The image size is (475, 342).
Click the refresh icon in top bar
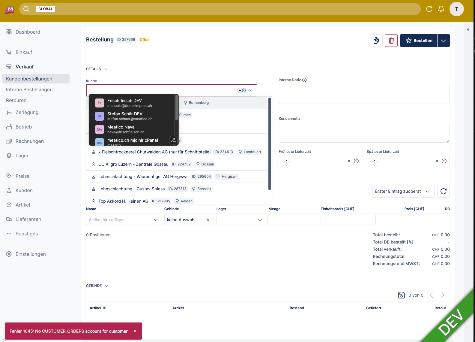[x=429, y=9]
